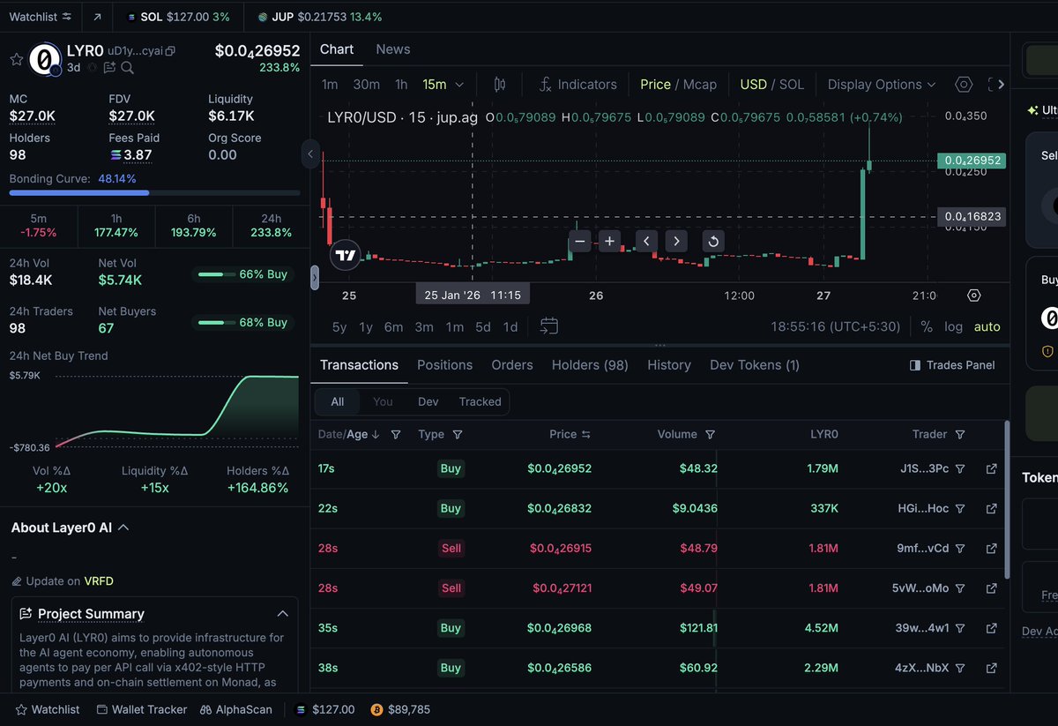Show only Dev transactions

coord(428,401)
